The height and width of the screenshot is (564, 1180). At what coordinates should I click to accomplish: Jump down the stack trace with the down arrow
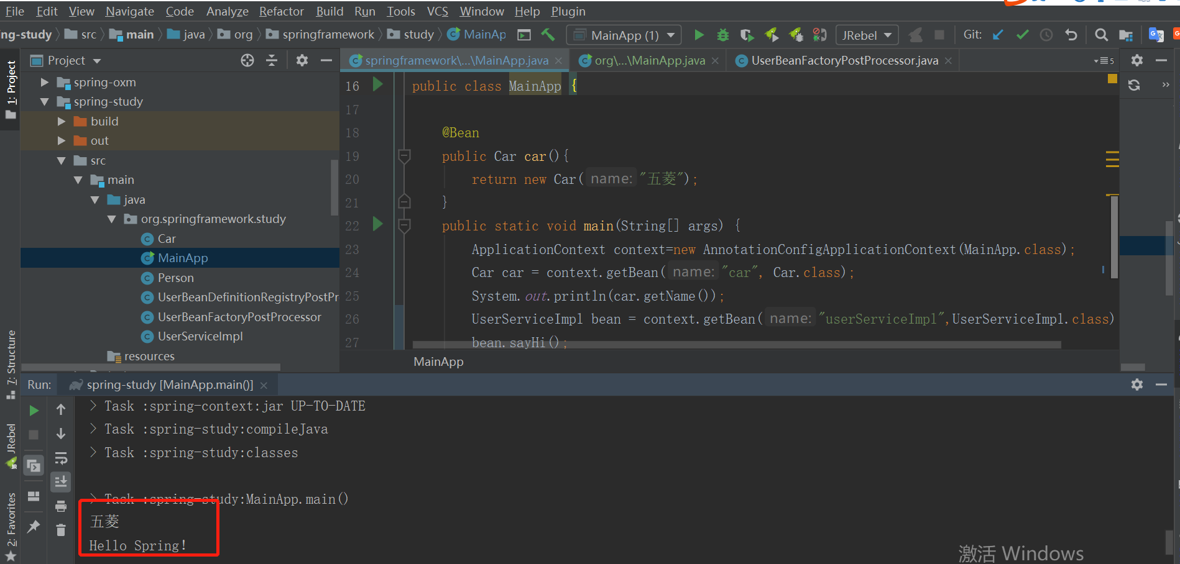click(61, 434)
